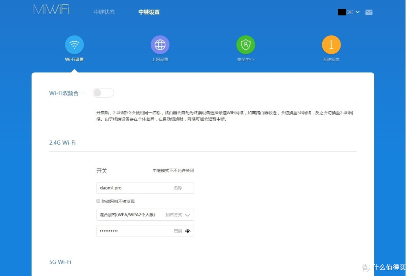
Task: Expand the 加密方式 encryption dropdown
Action: tap(145, 215)
